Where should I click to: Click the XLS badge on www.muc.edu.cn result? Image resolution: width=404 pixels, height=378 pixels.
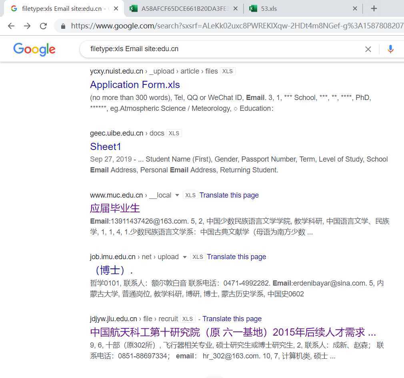(x=190, y=195)
